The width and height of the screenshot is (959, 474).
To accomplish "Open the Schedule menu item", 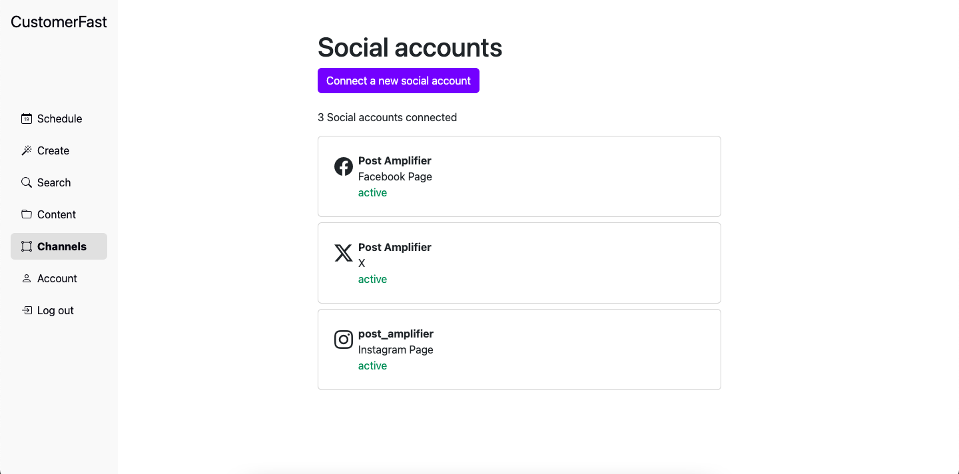I will pos(59,119).
